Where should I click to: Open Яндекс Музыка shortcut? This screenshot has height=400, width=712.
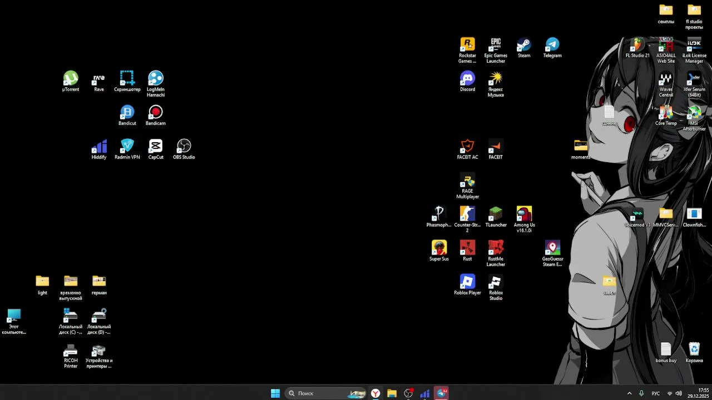496,84
